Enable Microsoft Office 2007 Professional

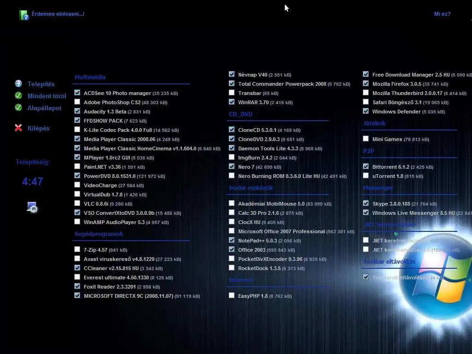[x=231, y=231]
